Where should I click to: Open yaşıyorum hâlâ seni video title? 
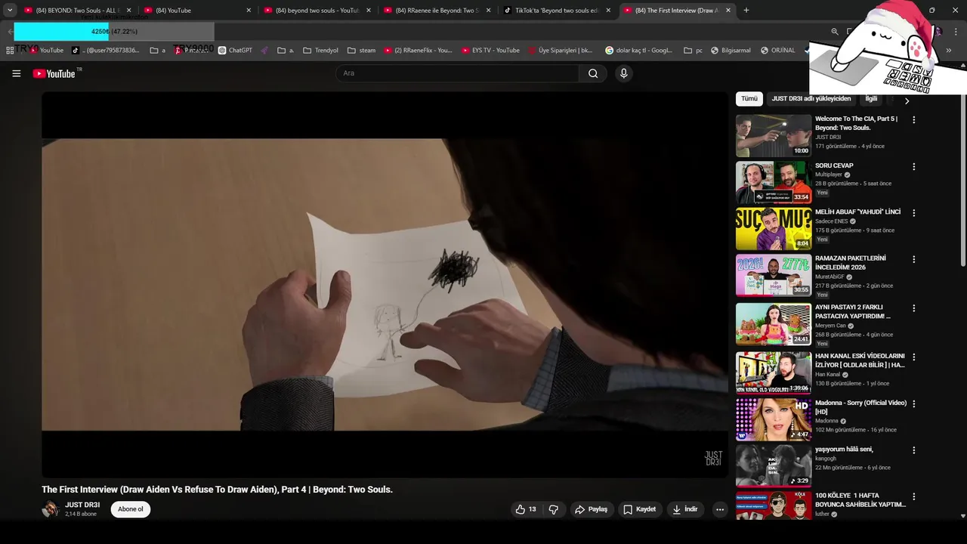[x=844, y=450]
